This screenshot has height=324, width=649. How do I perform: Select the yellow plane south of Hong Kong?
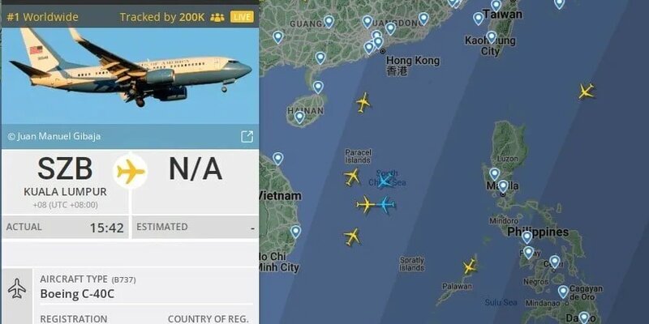[x=363, y=102]
